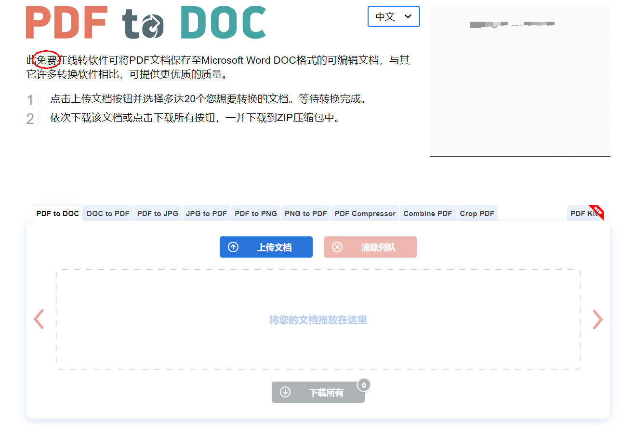635x425 pixels.
Task: Click the download arrow icon in 下载所有
Action: click(285, 392)
